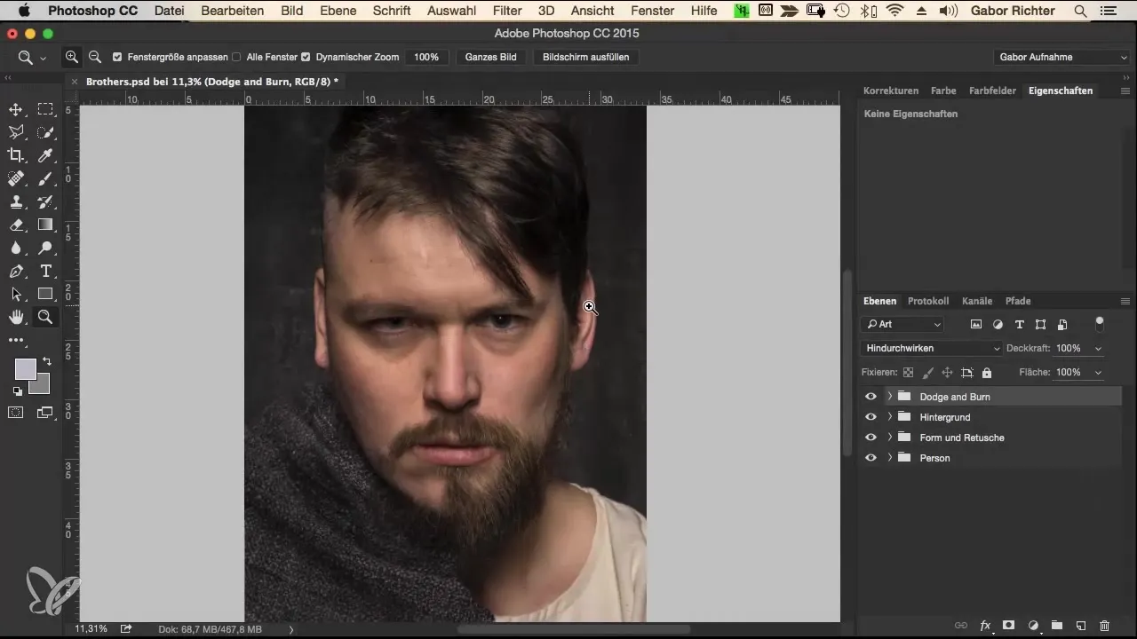The height and width of the screenshot is (639, 1137).
Task: Filter layers by pixel layers
Action: pyautogui.click(x=975, y=325)
